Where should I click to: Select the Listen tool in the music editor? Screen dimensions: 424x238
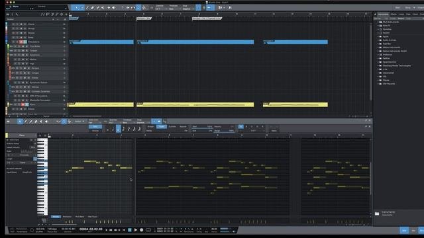[x=46, y=122]
